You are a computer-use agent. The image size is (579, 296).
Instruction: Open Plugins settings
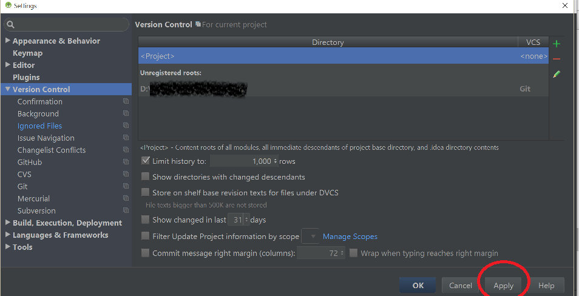coord(26,77)
